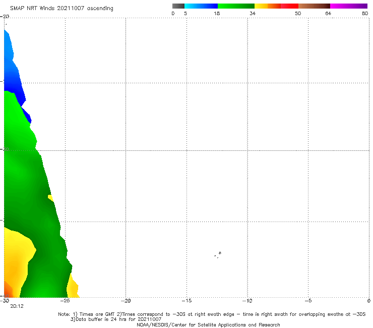Click the longitude axis label '-10'
This screenshot has width=373, height=328.
coord(247,301)
